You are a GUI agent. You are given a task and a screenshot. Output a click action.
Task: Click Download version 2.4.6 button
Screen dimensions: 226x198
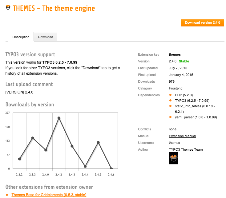203,22
